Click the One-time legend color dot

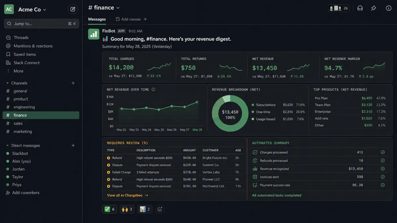(x=253, y=112)
